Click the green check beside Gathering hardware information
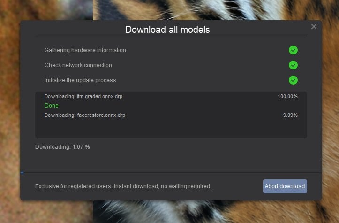 pos(293,50)
